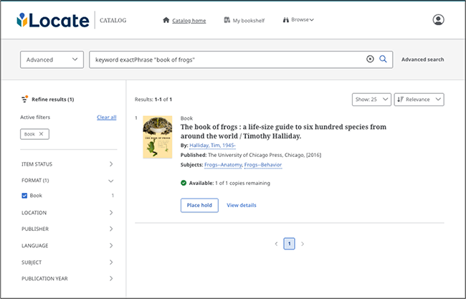Click the Place hold button
This screenshot has height=299, width=466.
199,205
